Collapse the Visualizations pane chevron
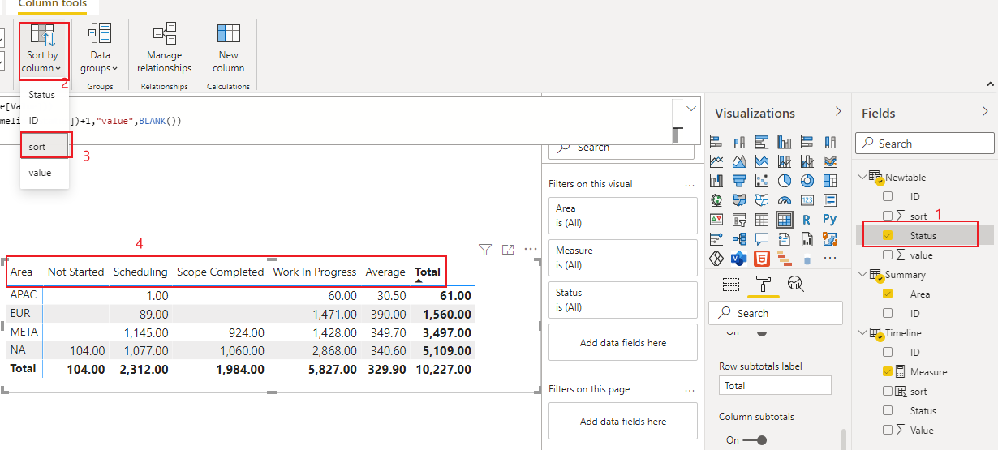Screen dimensions: 998x450 838,112
